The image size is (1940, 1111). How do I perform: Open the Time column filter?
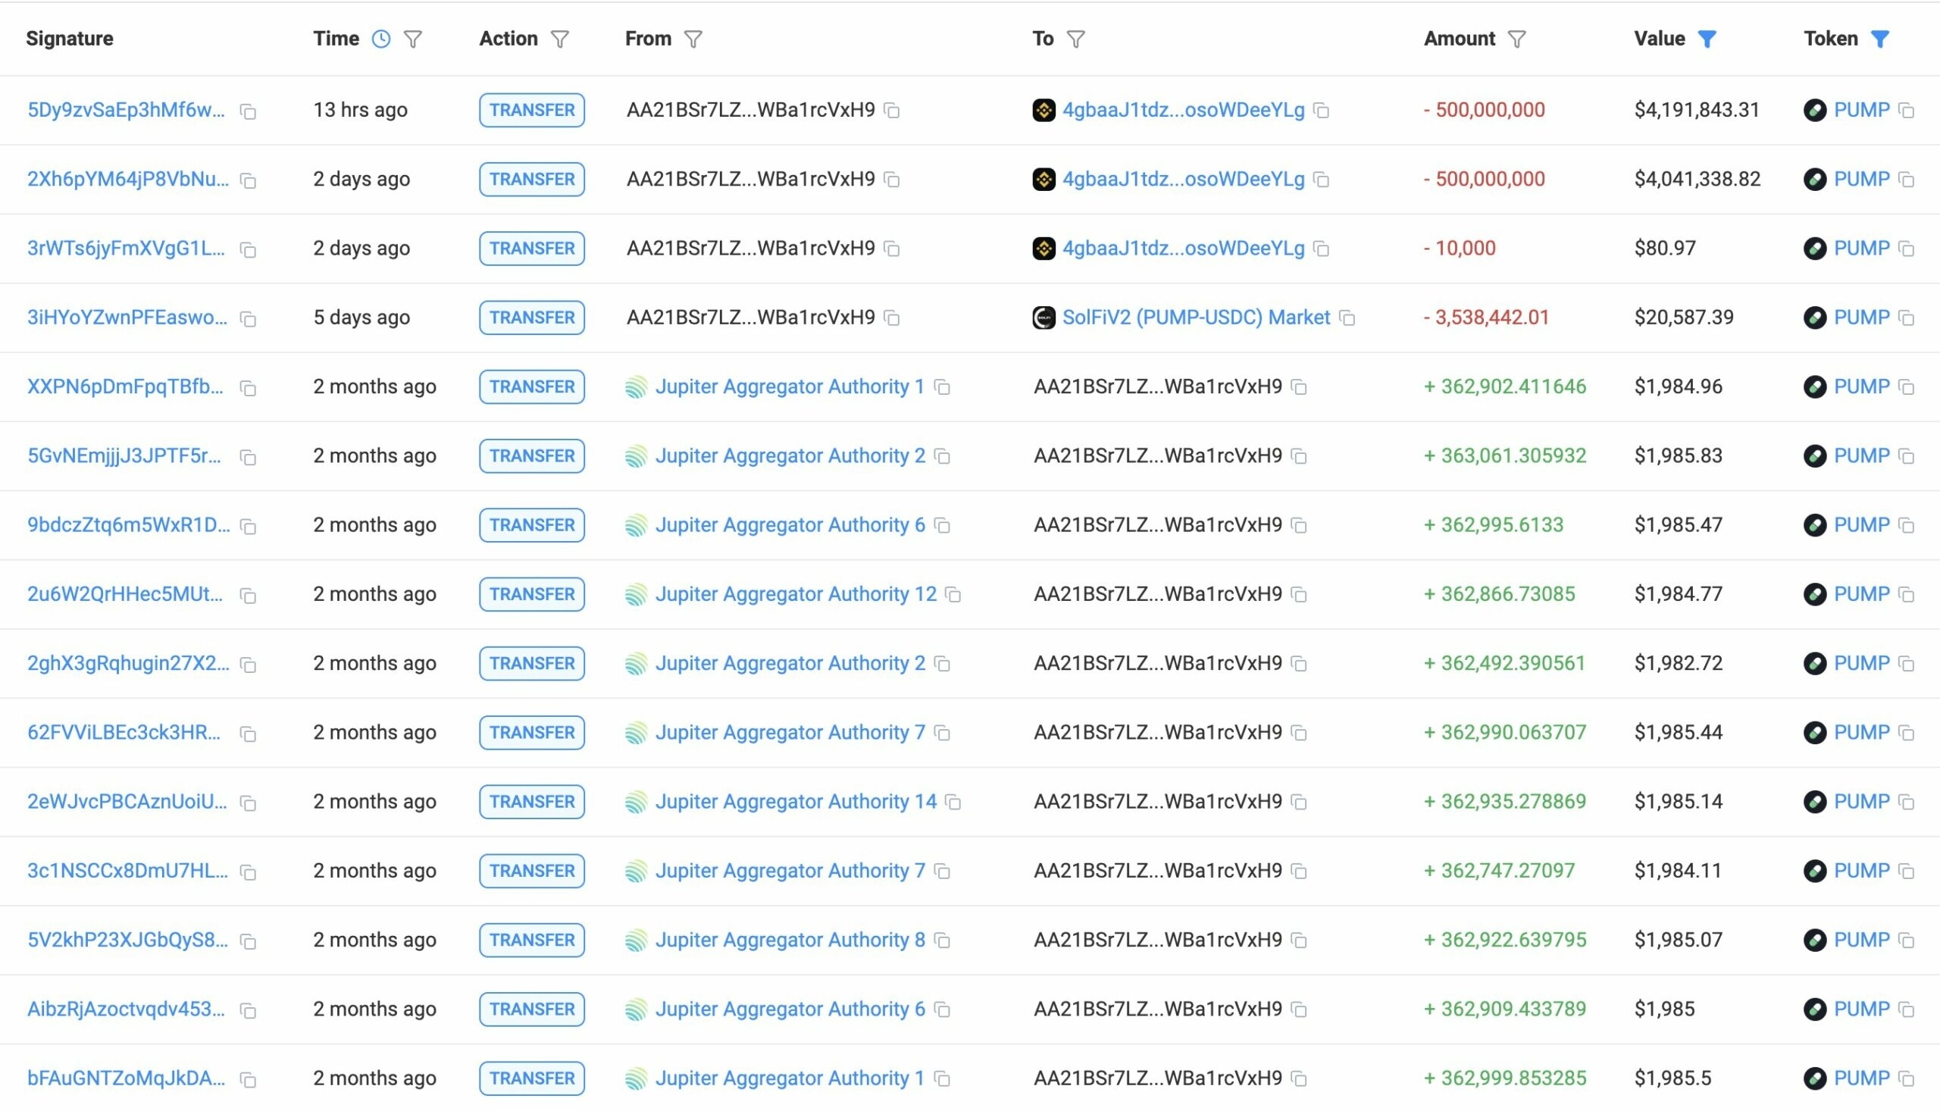[x=413, y=39]
